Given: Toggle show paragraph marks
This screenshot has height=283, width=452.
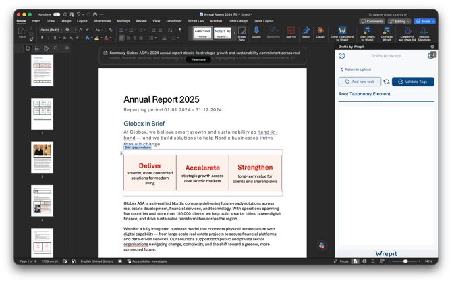Looking at the screenshot, I should point(180,30).
